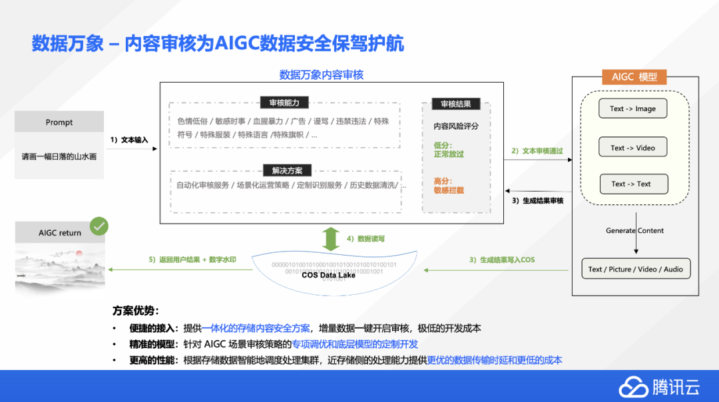Screen dimensions: 719x402
Task: Click the Text / Picture / Video / Audio box
Action: point(636,269)
